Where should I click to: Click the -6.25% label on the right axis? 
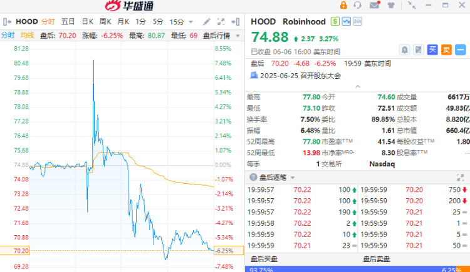(x=229, y=251)
